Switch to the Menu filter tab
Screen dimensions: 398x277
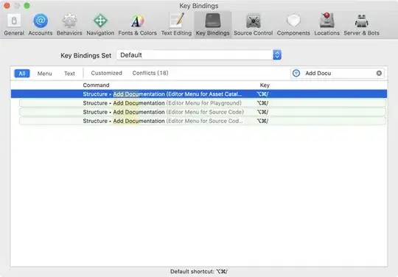[44, 74]
